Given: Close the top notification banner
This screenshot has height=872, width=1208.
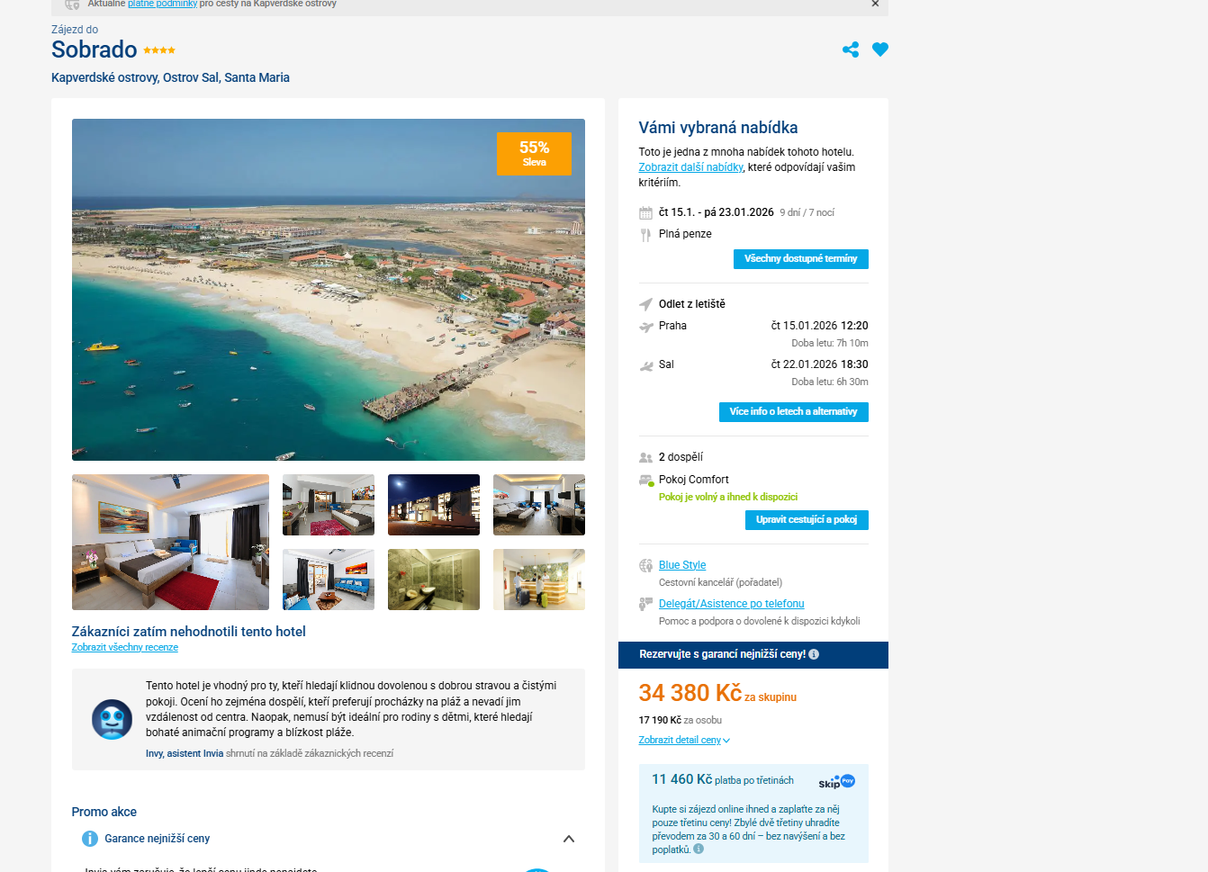Looking at the screenshot, I should pos(875,4).
